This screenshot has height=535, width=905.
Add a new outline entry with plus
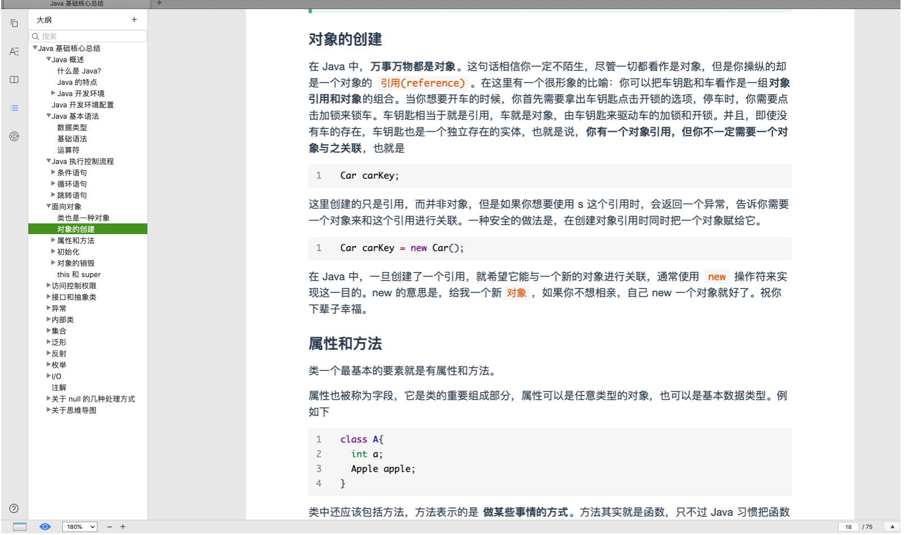(134, 20)
